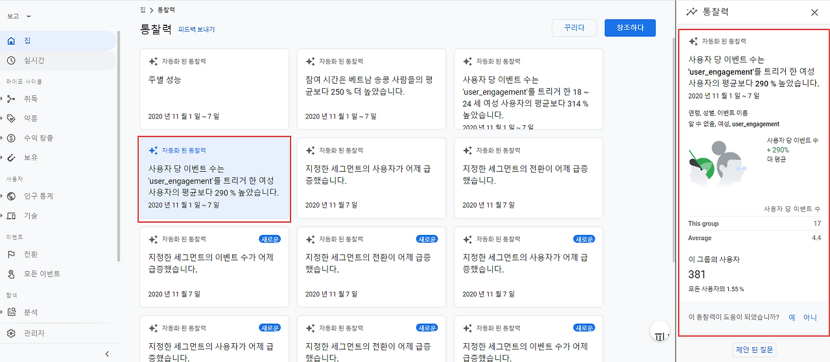Click the 취득 acquisition icon
This screenshot has width=830, height=362.
point(11,99)
